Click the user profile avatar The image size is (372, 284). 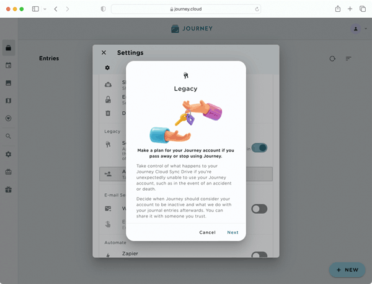click(356, 29)
